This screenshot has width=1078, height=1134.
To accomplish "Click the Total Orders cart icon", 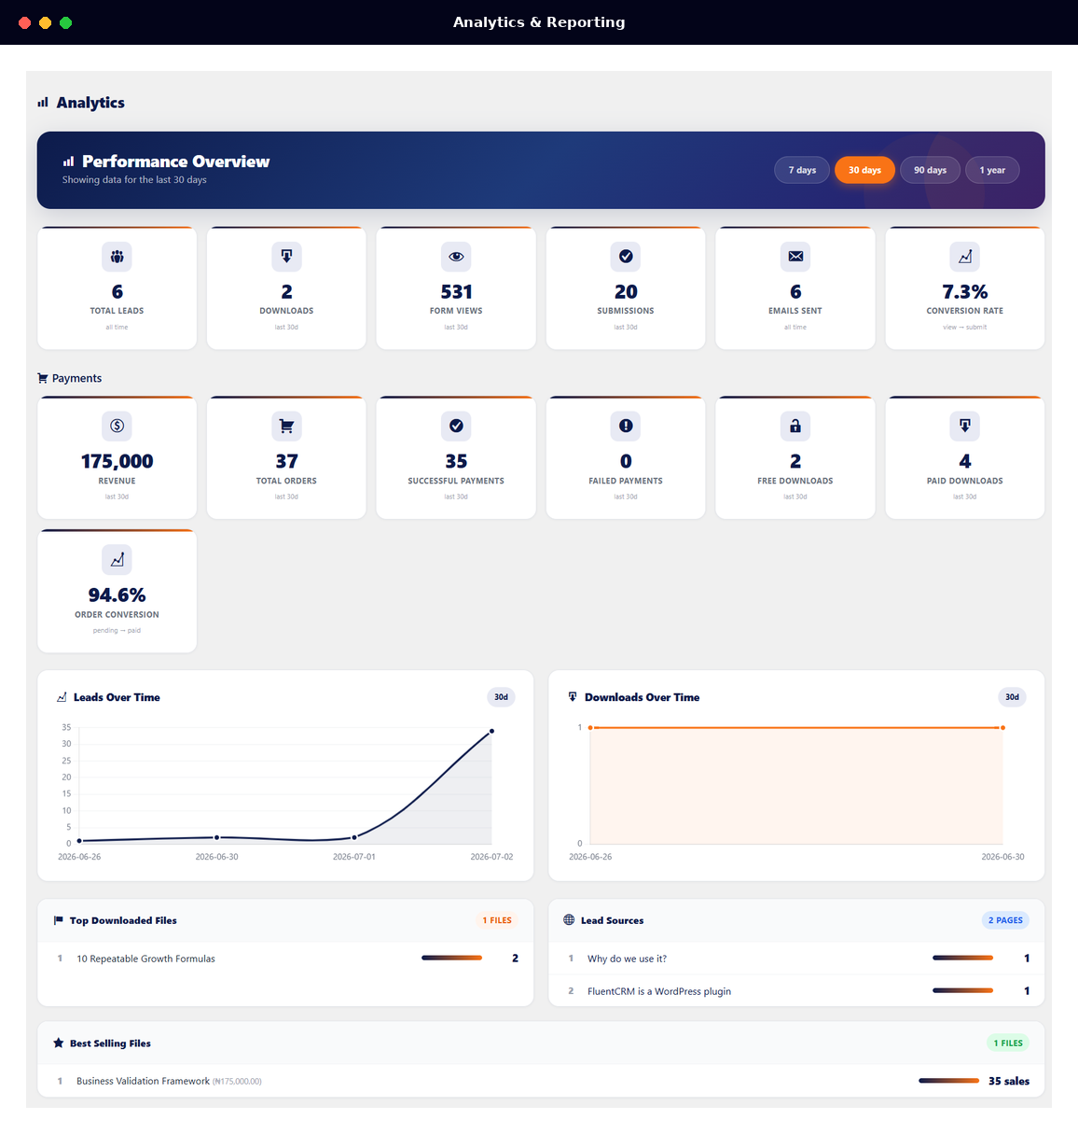I will point(286,427).
